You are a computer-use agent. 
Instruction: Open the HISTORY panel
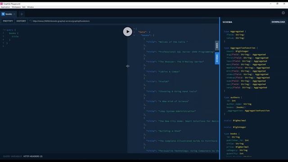pos(21,21)
